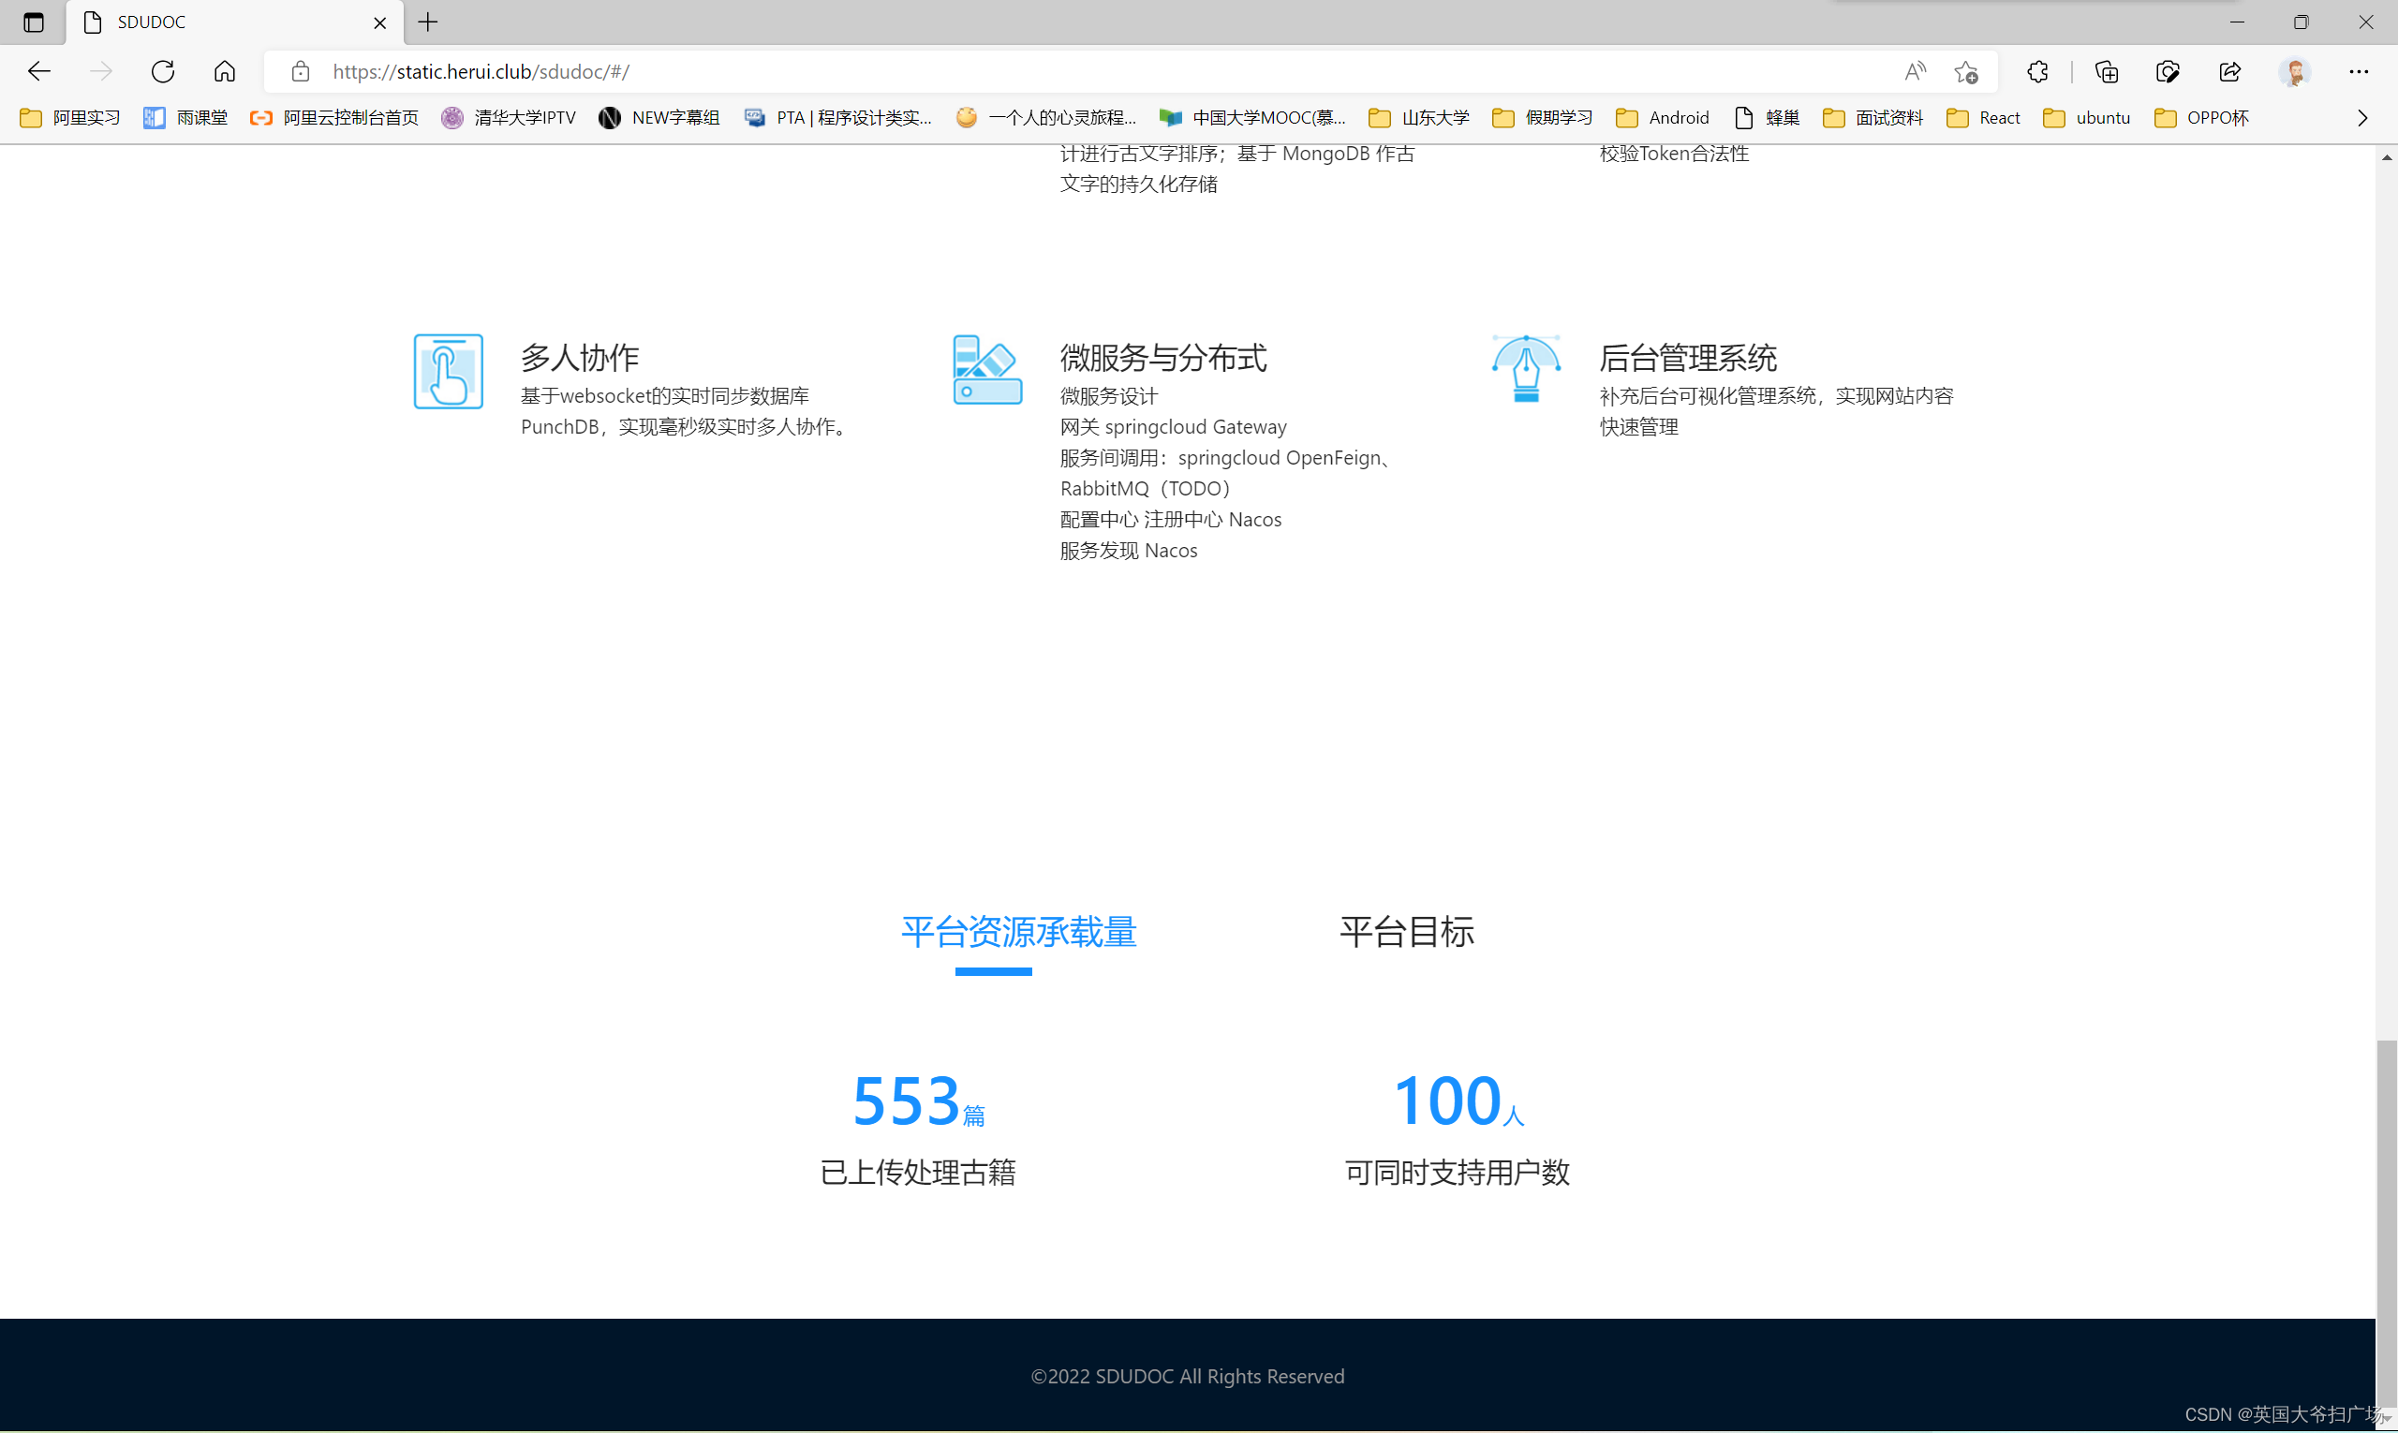Open the 阿里实习 bookmark folder
This screenshot has height=1433, width=2398.
(70, 118)
